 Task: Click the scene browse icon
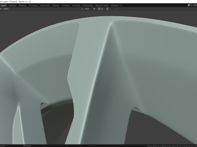(x=190, y=5)
